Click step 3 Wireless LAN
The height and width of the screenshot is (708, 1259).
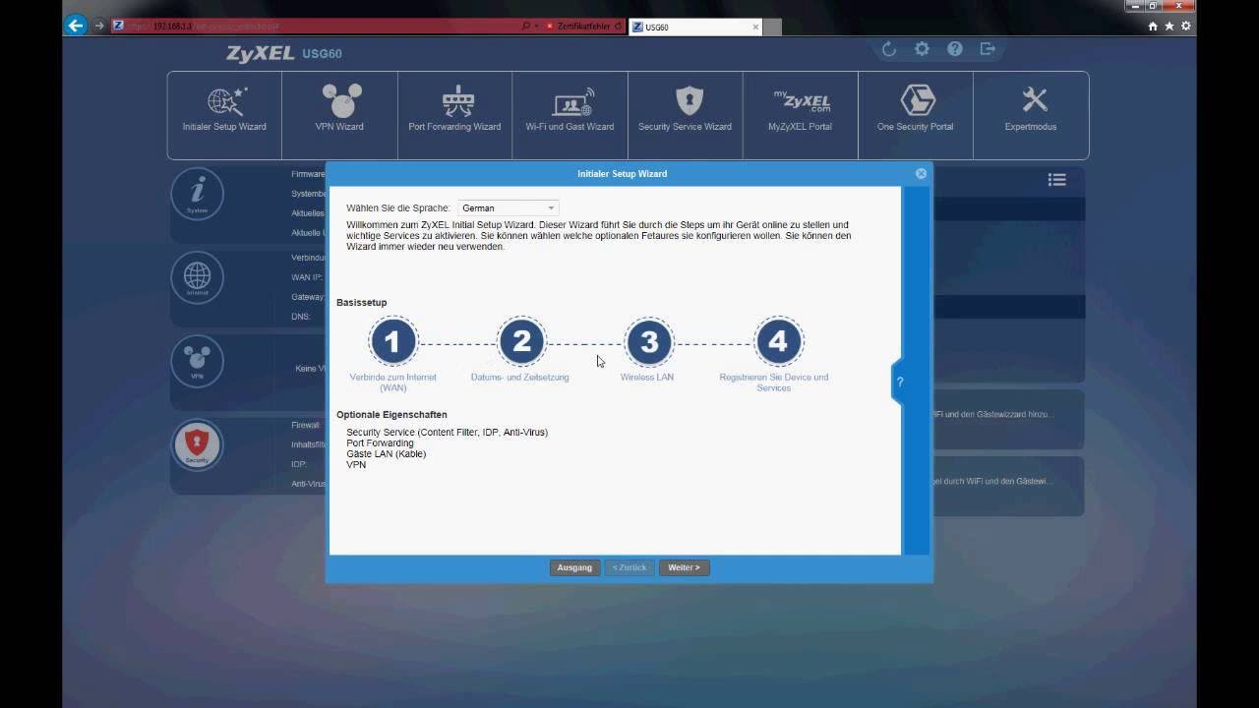(x=648, y=341)
